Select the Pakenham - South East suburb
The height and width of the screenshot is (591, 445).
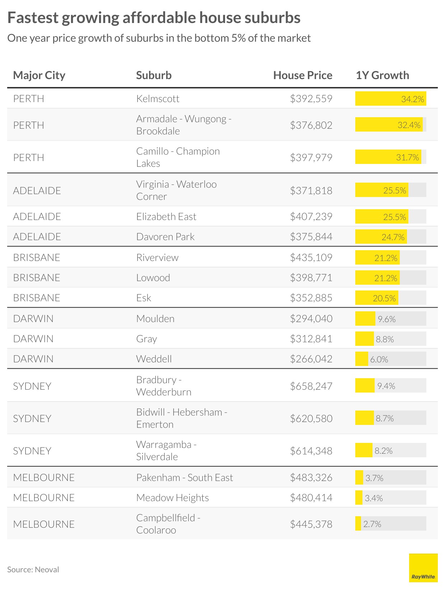184,477
